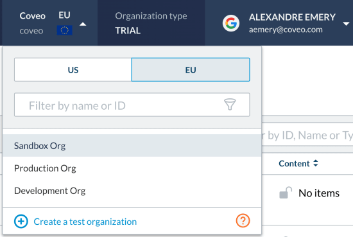Click the filter funnel icon
The image size is (353, 237).
(230, 105)
